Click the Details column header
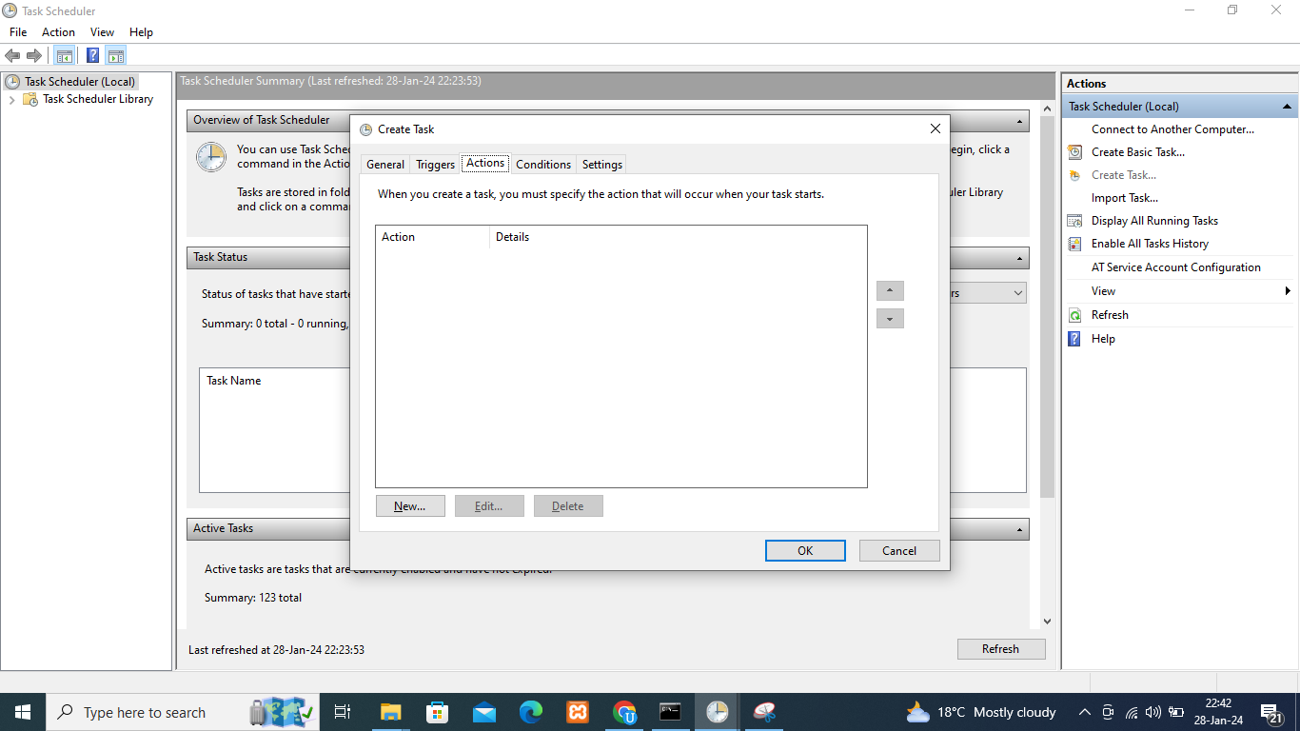The height and width of the screenshot is (731, 1300). [x=678, y=237]
